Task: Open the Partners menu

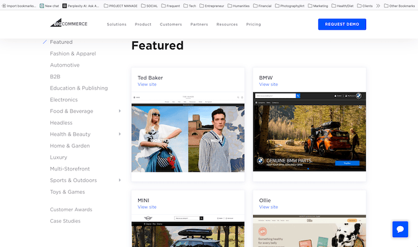Action: [199, 24]
